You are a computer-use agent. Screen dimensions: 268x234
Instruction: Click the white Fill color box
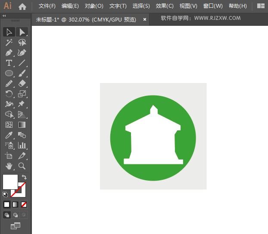point(10,182)
